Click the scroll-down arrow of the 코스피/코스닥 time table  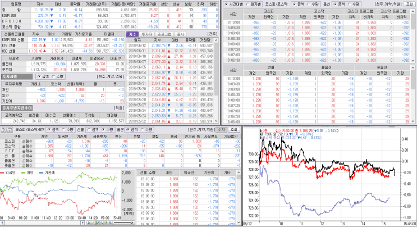(x=413, y=61)
